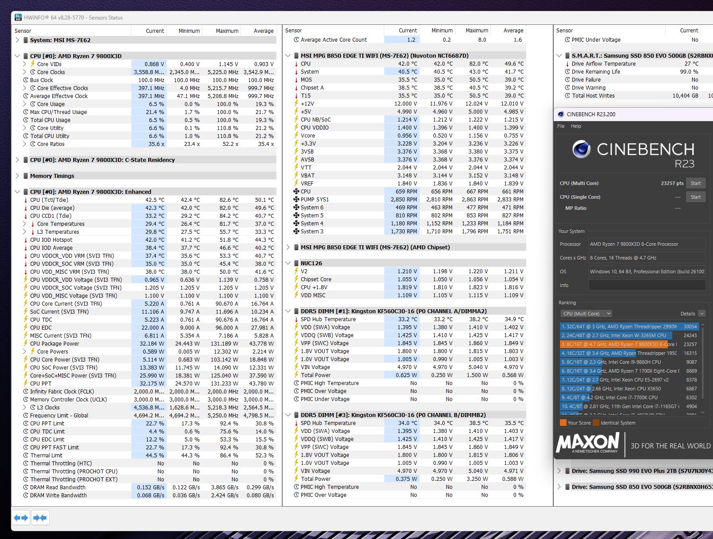Screen dimensions: 713x539
Task: Click the Core i7-7700K ranking entry
Action: pos(629,397)
